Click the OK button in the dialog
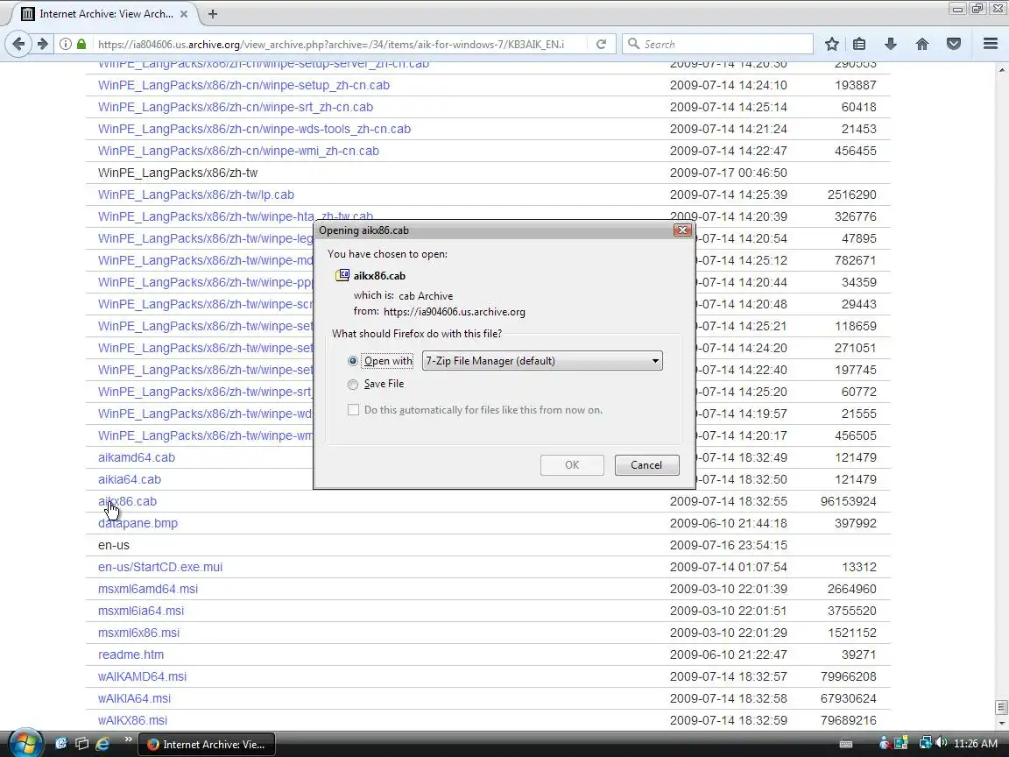1009x757 pixels. (572, 464)
